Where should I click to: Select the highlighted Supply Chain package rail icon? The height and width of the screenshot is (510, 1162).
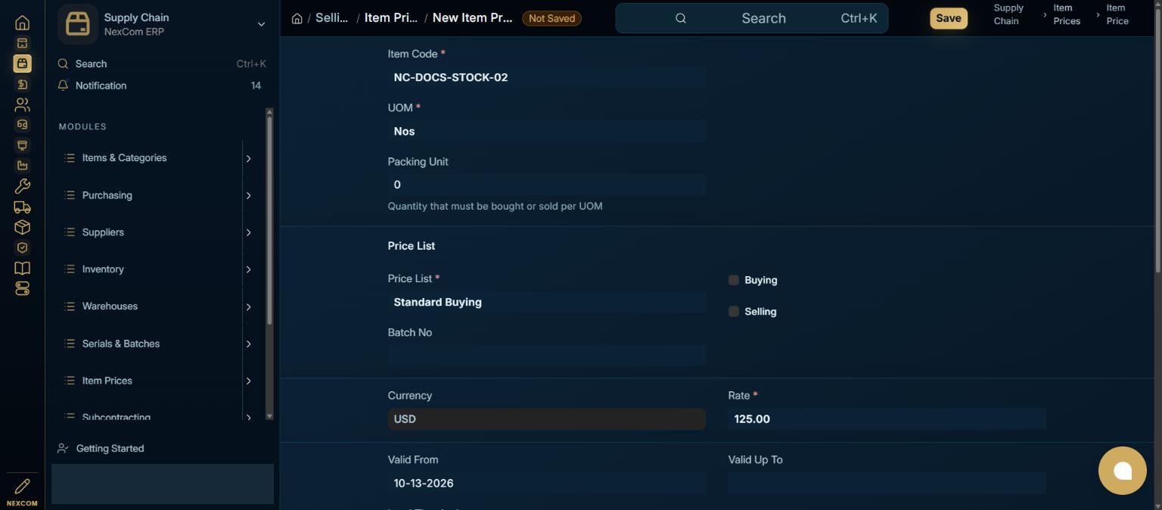tap(22, 64)
